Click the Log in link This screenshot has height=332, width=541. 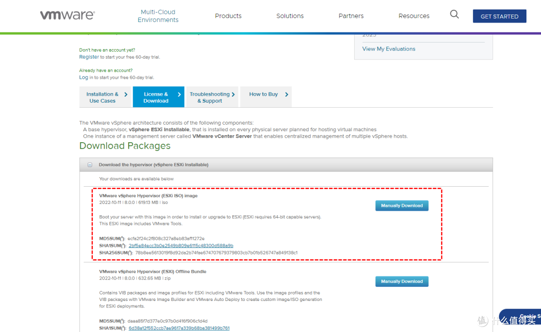pyautogui.click(x=84, y=77)
